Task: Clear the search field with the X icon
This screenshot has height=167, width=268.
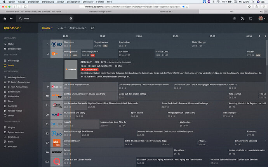Action: 71,19
